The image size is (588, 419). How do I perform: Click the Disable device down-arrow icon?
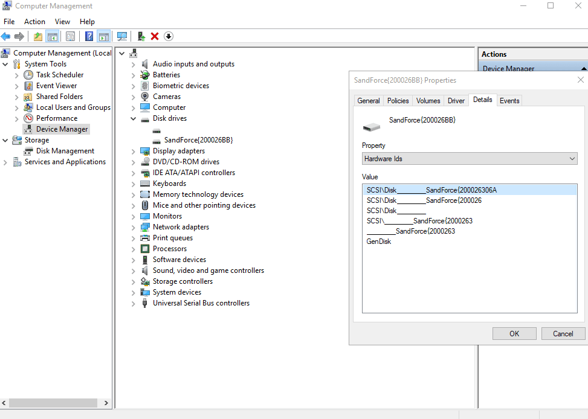click(169, 36)
